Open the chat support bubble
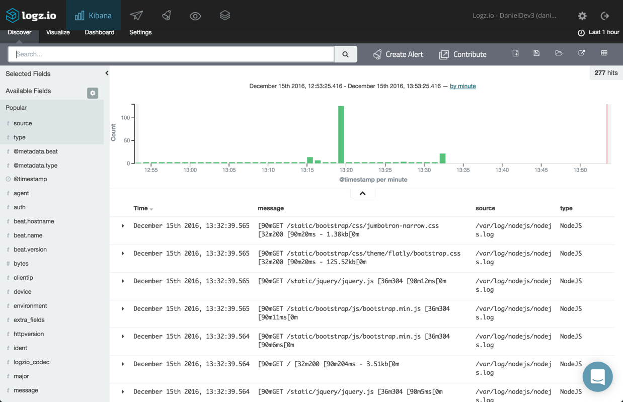The height and width of the screenshot is (402, 623). [597, 376]
